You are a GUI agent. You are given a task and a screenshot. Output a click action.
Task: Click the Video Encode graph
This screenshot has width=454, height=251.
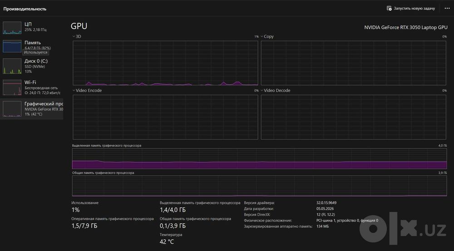(165, 117)
